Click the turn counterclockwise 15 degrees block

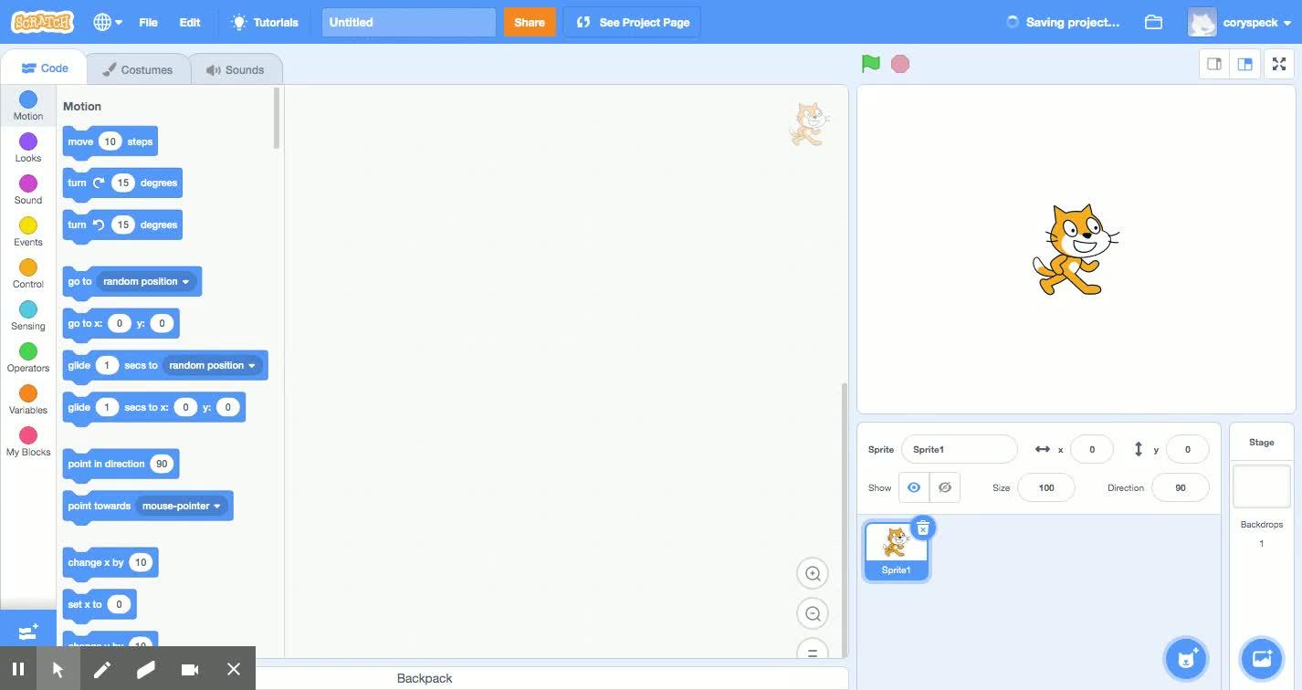121,225
